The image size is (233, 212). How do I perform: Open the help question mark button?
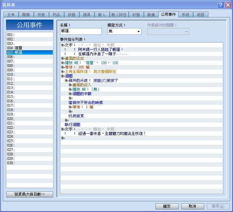pyautogui.click(x=221, y=5)
